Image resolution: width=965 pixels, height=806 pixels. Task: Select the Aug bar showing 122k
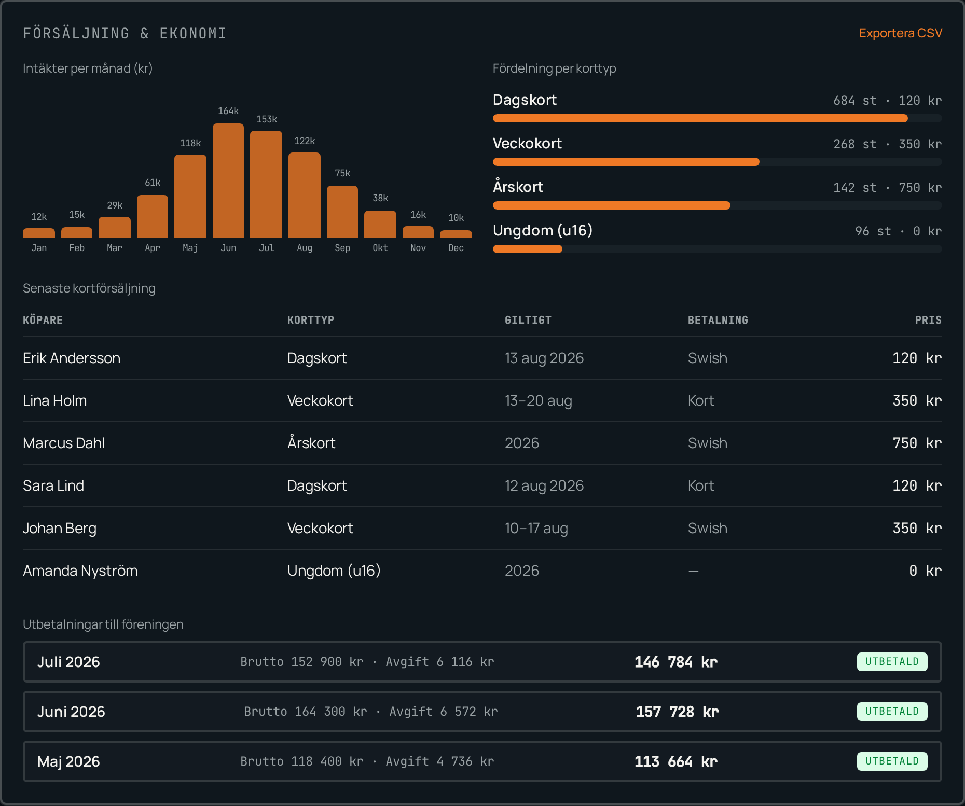[x=305, y=195]
